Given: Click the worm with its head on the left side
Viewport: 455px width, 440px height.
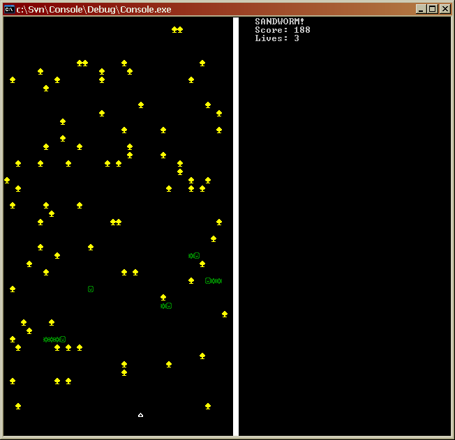Looking at the screenshot, I should [214, 280].
